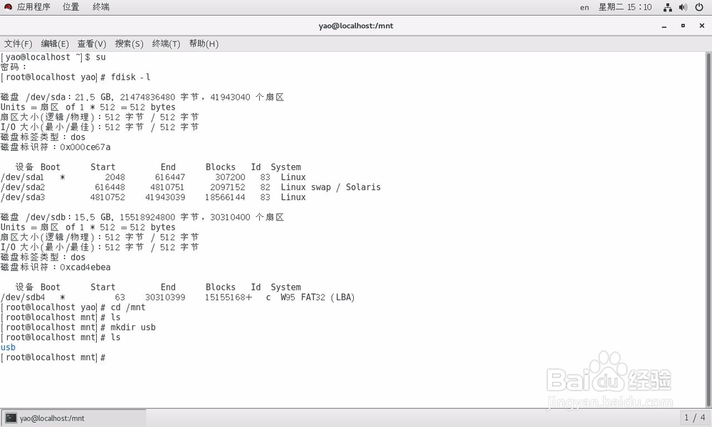
Task: Click the blue usb directory name
Action: click(8, 347)
